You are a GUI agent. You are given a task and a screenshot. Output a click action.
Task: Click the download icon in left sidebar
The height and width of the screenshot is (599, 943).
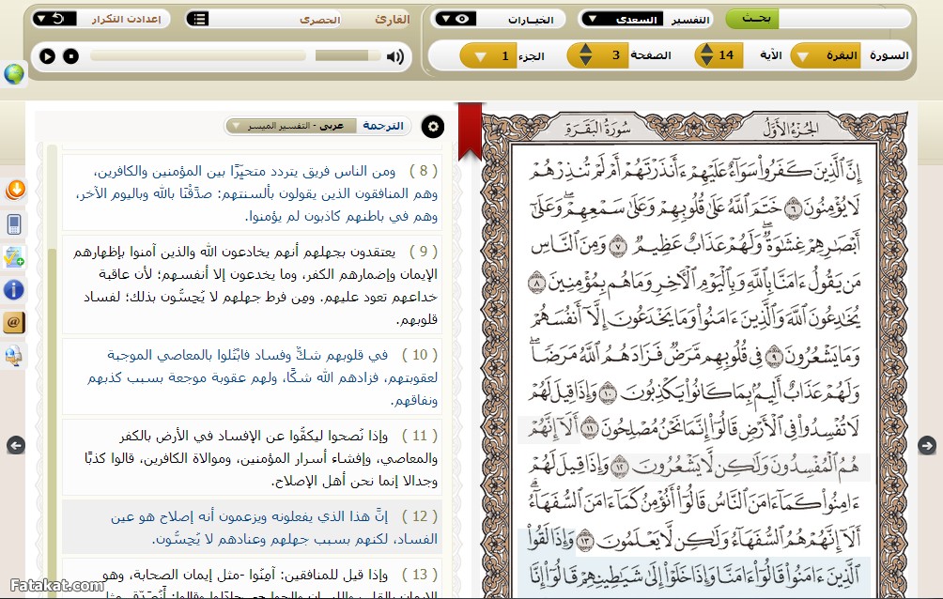[x=15, y=191]
